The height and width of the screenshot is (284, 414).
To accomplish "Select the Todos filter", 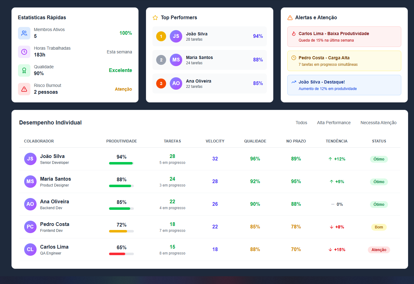I will [301, 123].
